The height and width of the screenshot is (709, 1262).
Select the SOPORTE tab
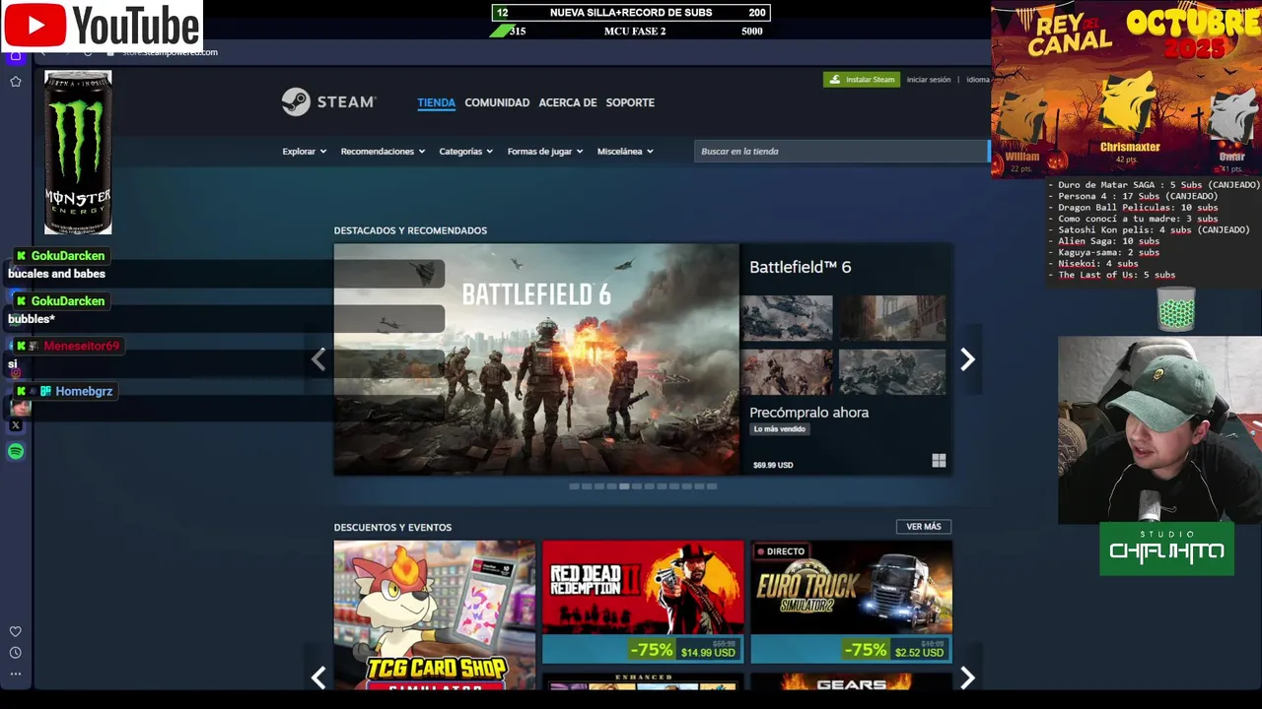pyautogui.click(x=630, y=102)
